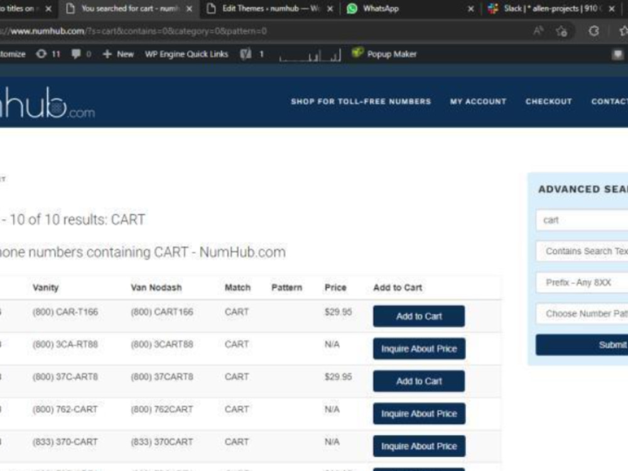Add page to favorites star icon
Viewport: 628px width, 471px height.
tap(561, 31)
